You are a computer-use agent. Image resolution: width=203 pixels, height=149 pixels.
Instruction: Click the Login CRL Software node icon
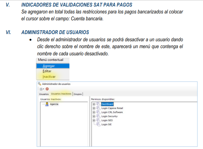pyautogui.click(x=99, y=112)
